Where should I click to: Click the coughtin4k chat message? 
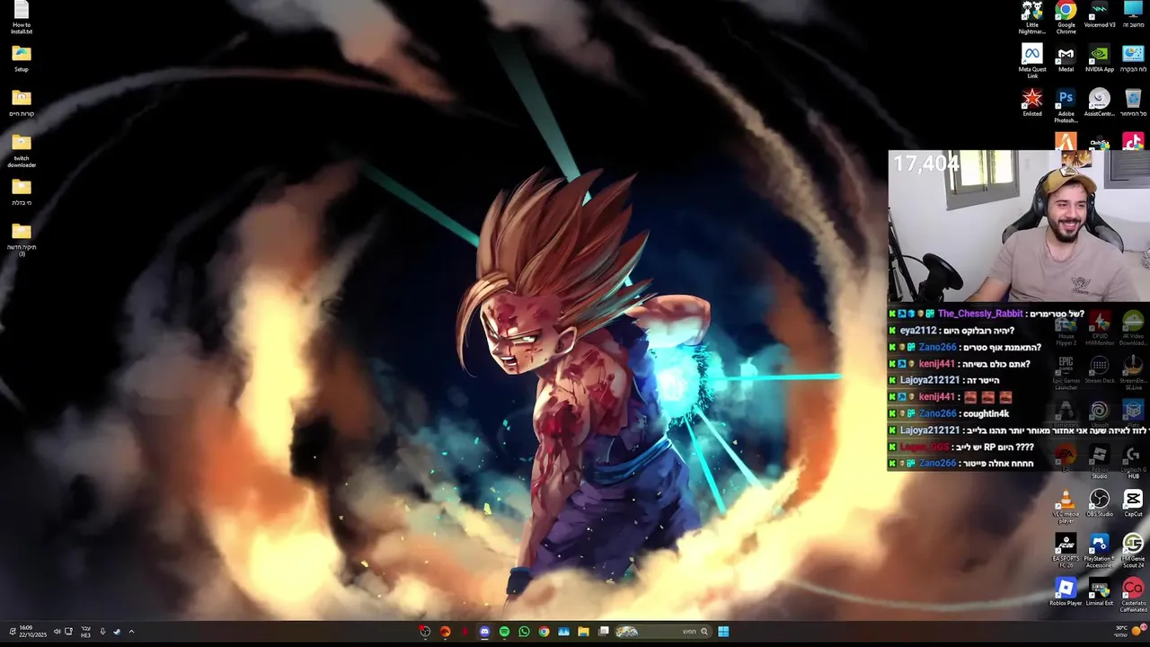[985, 413]
